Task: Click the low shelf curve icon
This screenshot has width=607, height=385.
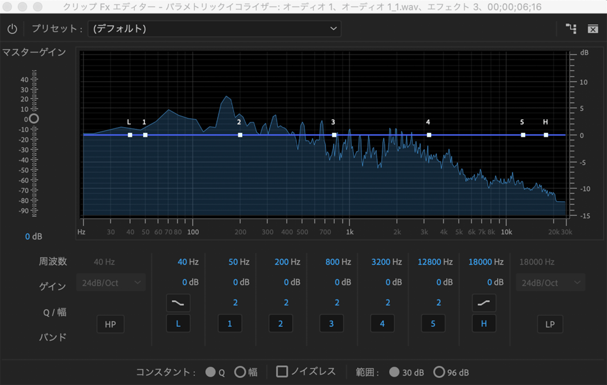Action: [178, 303]
